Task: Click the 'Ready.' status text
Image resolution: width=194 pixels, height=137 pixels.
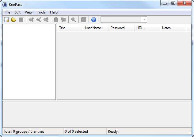Action: [x=113, y=131]
